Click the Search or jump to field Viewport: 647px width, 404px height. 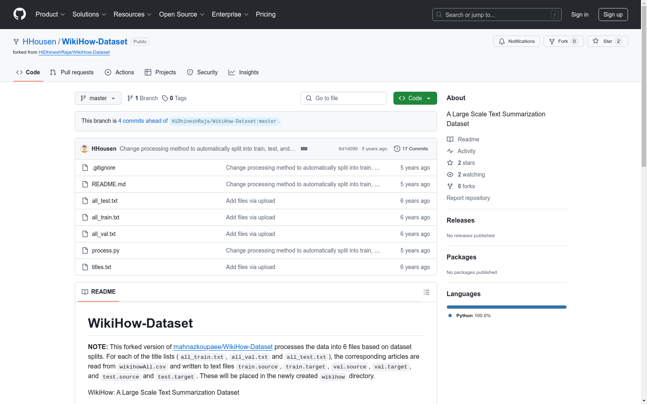click(x=497, y=15)
